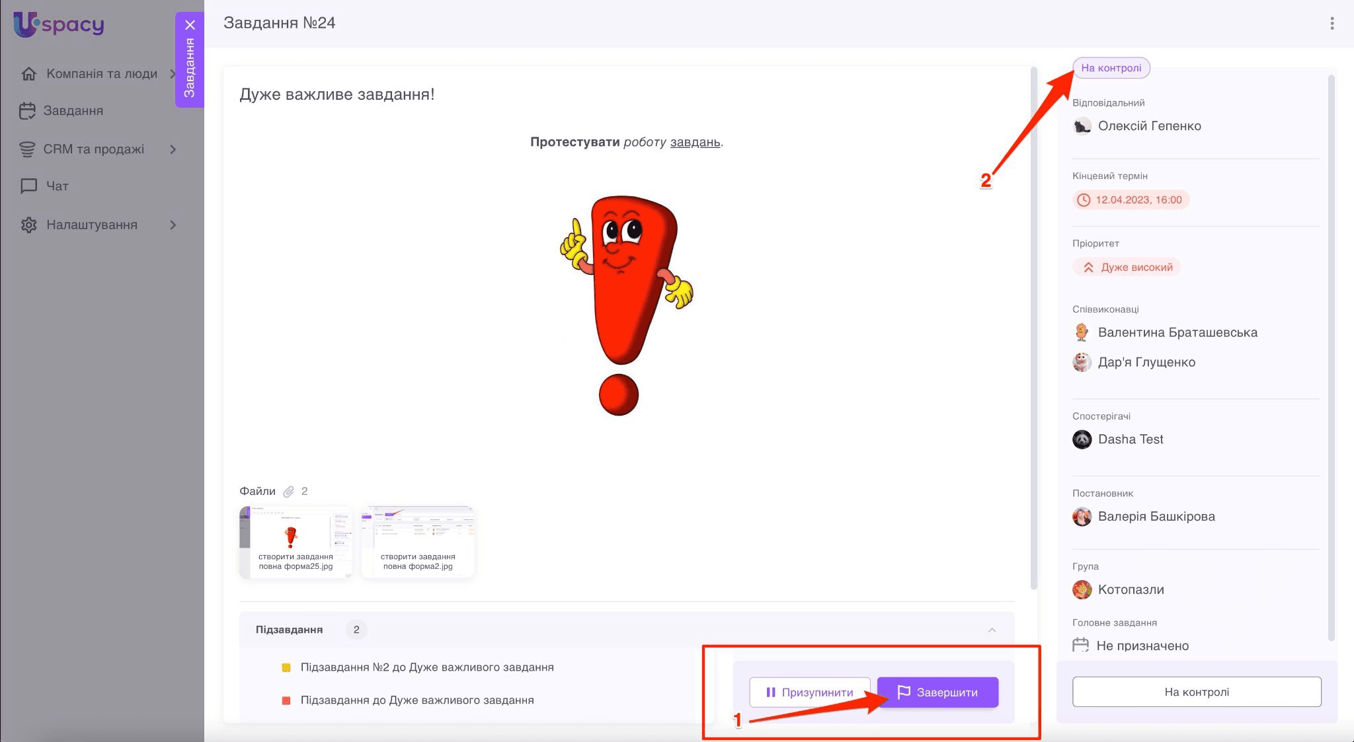Open Чат in the sidebar menu

pos(58,186)
